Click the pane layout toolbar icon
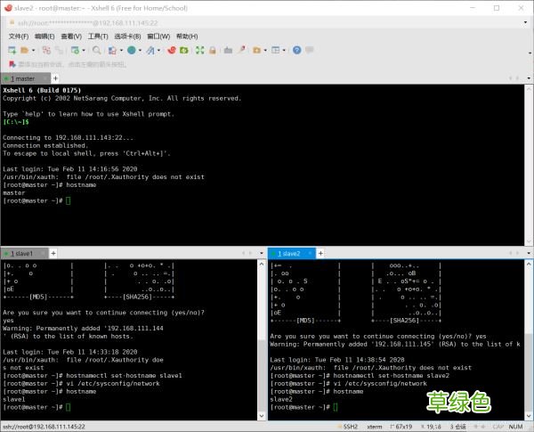Image resolution: width=534 pixels, height=432 pixels. [276, 51]
